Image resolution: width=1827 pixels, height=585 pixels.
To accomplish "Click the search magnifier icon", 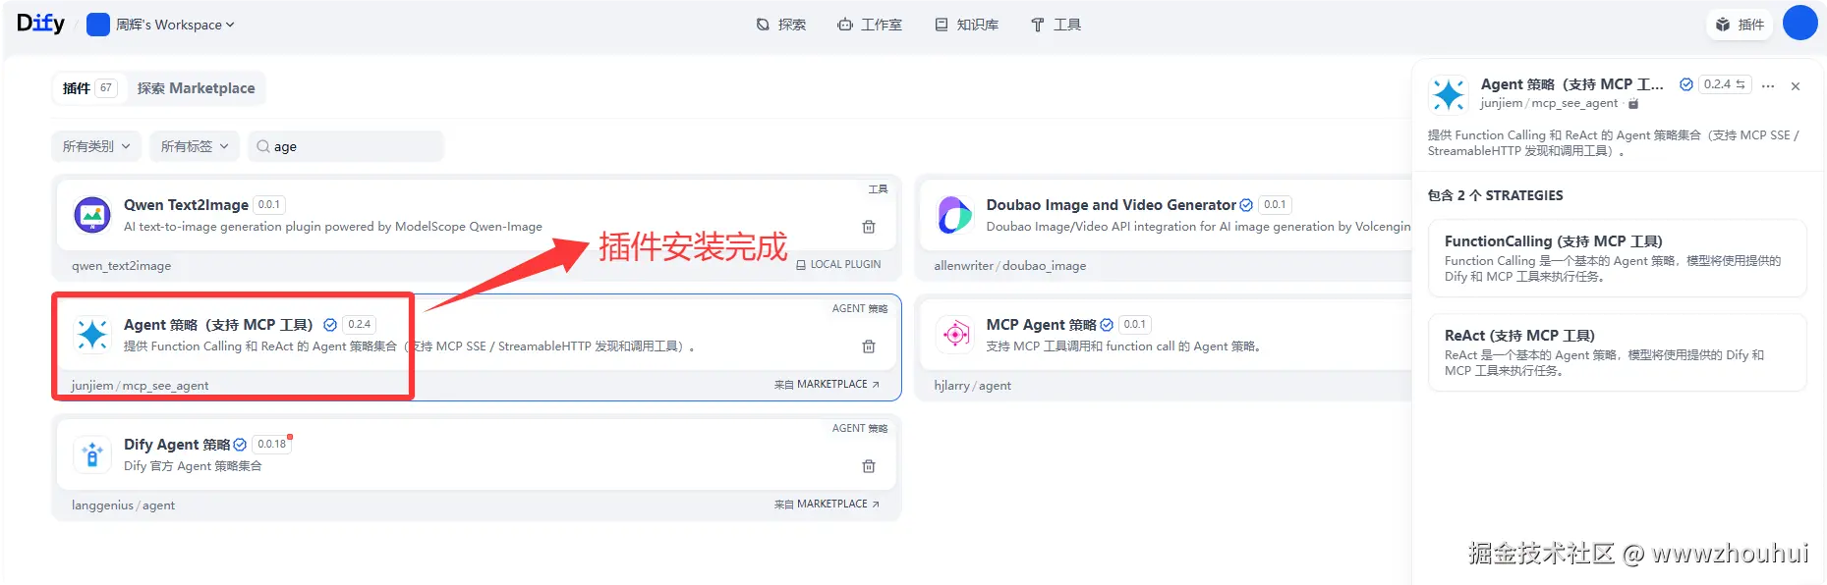I will click(x=263, y=146).
